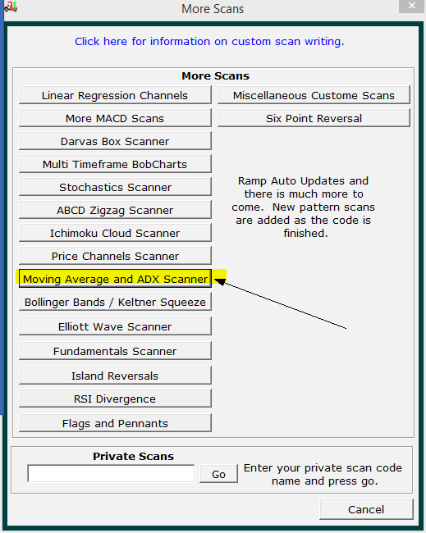The height and width of the screenshot is (533, 426).
Task: Open the custom scan writing information link
Action: click(x=209, y=42)
